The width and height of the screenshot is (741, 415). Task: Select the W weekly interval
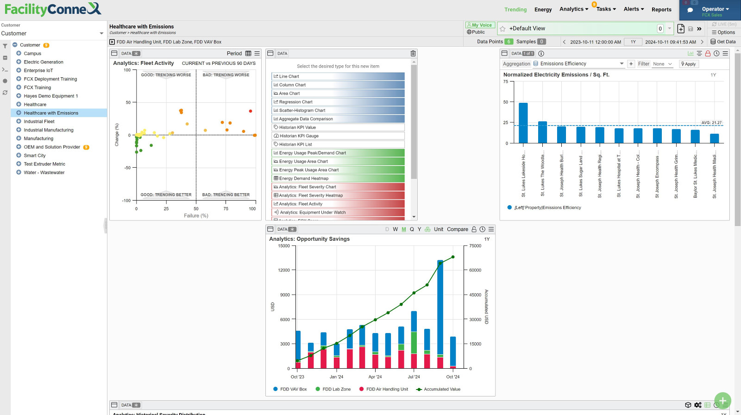click(396, 229)
